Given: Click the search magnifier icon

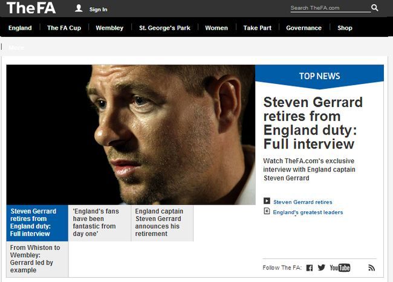Looking at the screenshot, I should (375, 8).
